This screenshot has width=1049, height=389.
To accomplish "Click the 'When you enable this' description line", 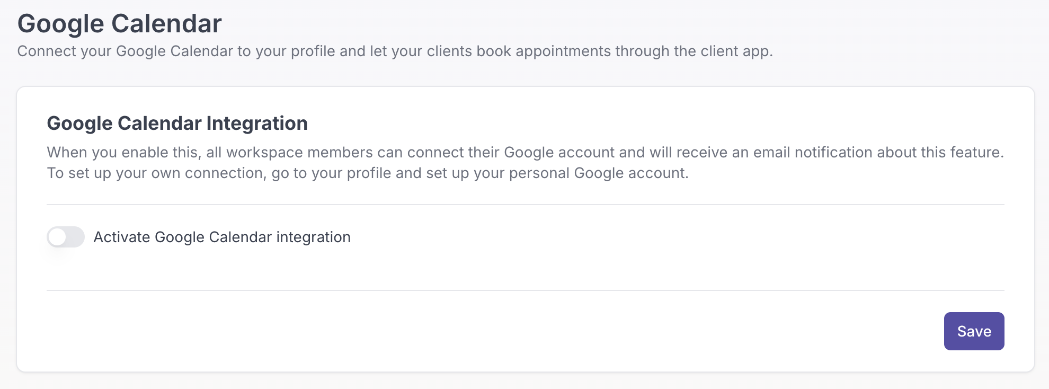I will click(x=524, y=153).
